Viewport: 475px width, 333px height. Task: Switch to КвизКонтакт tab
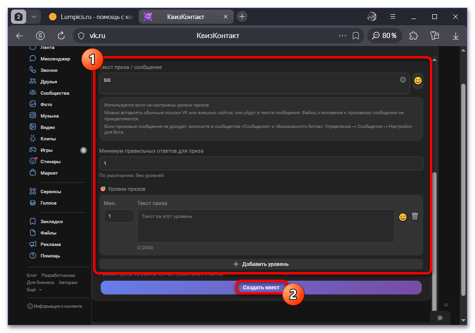(x=185, y=17)
